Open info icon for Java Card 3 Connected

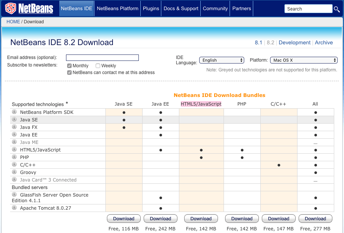[x=14, y=179]
